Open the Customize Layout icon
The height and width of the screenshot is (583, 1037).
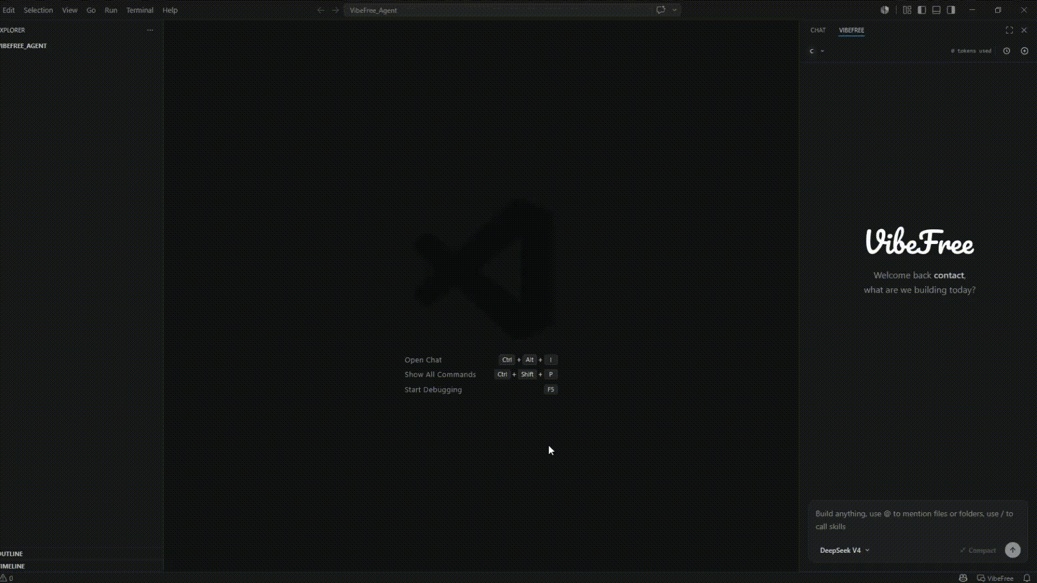pyautogui.click(x=907, y=10)
